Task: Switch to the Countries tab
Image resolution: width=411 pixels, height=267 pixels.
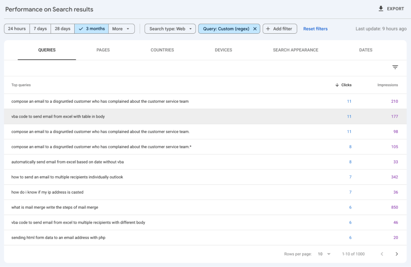Action: click(x=162, y=50)
